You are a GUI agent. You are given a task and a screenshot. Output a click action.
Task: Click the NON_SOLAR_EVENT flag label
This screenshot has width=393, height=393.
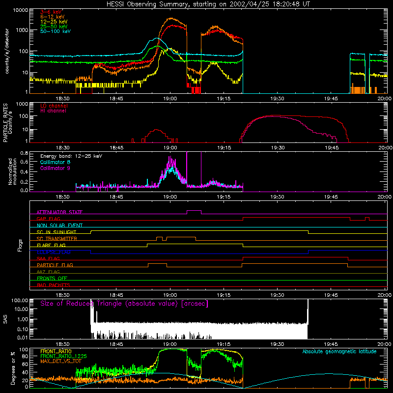pyautogui.click(x=59, y=225)
